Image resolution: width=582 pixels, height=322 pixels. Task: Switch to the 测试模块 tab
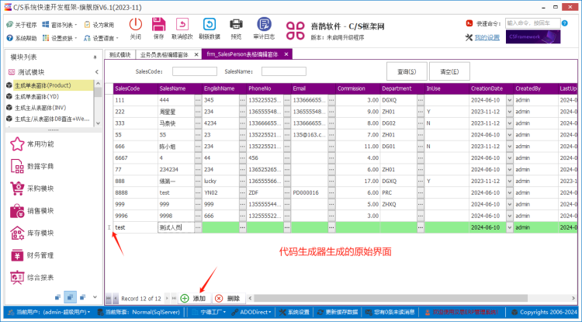(x=120, y=54)
